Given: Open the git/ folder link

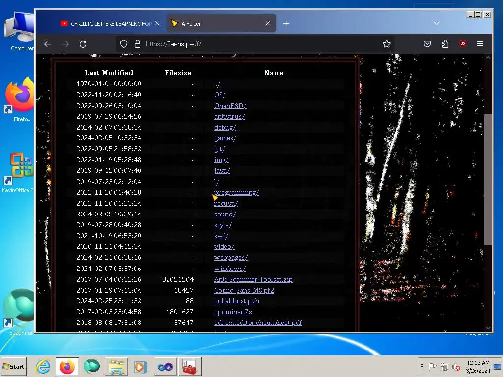Looking at the screenshot, I should click(x=220, y=149).
